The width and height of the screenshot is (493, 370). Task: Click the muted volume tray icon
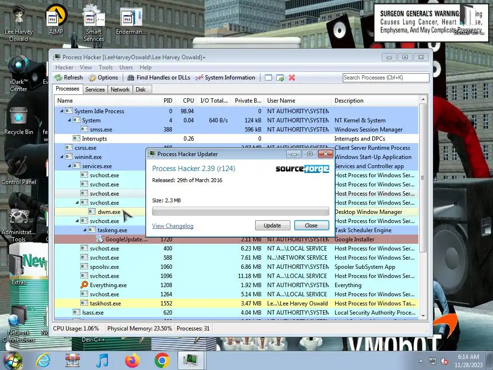click(444, 361)
